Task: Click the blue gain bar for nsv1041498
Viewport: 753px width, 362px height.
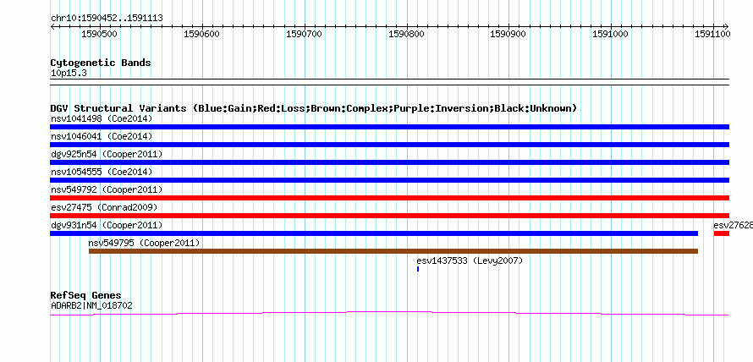Action: [389, 127]
